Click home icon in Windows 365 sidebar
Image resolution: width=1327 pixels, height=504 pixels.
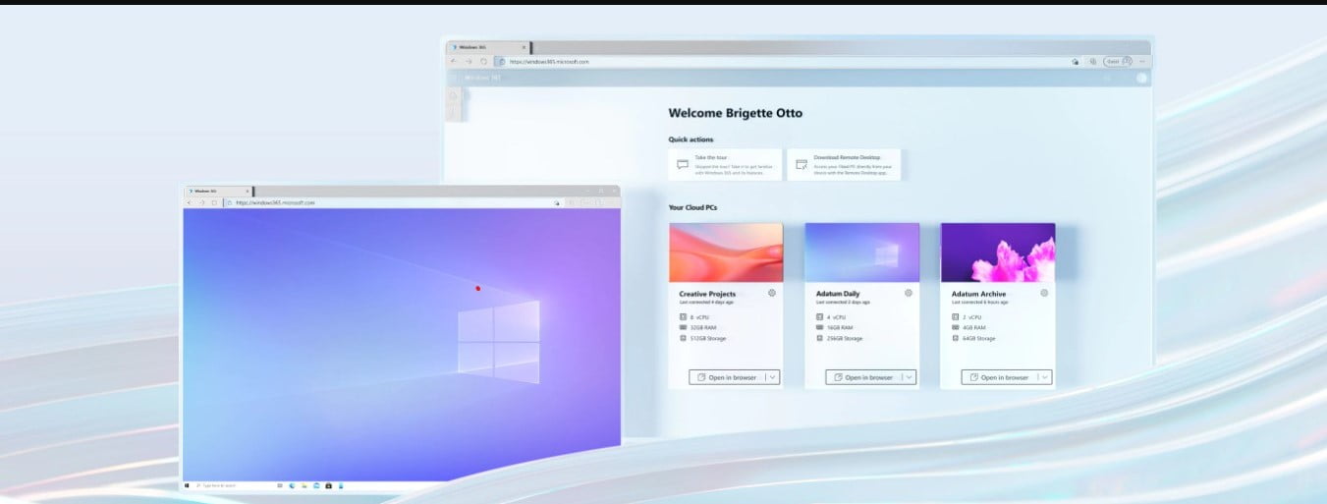click(454, 95)
